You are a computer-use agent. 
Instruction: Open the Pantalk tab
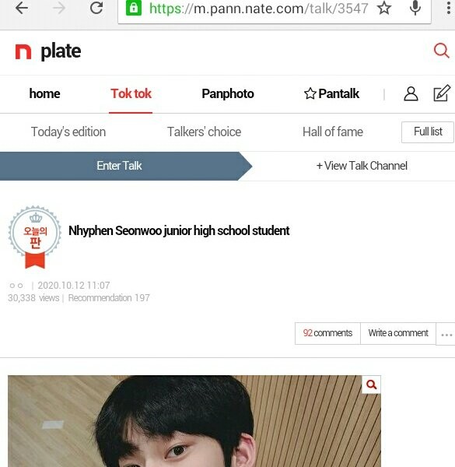[331, 94]
